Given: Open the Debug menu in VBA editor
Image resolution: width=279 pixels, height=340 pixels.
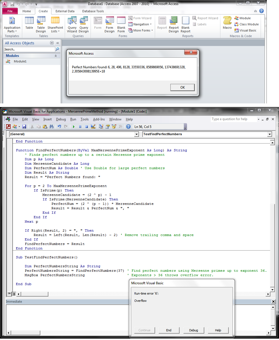Looking at the screenshot, I should point(61,119).
